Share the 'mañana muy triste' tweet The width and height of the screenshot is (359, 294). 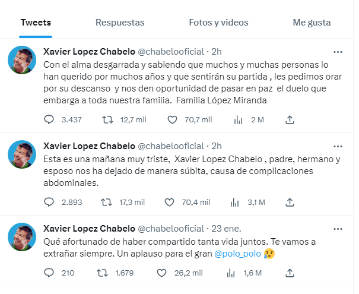(290, 202)
